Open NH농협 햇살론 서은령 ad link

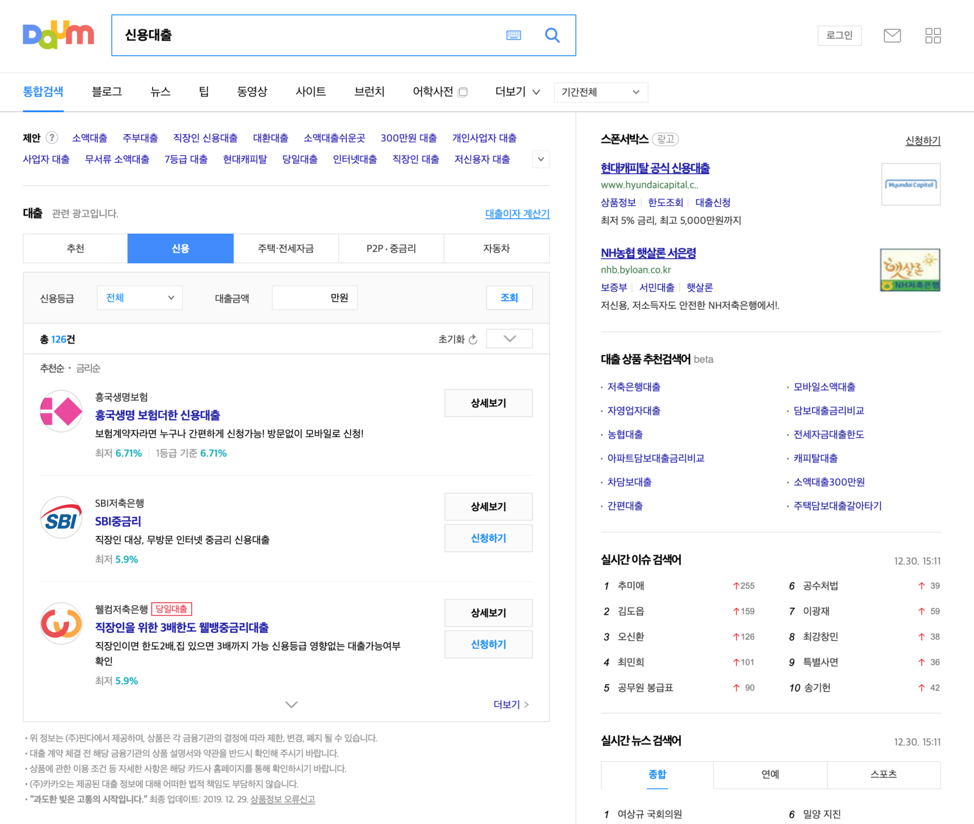coord(649,253)
